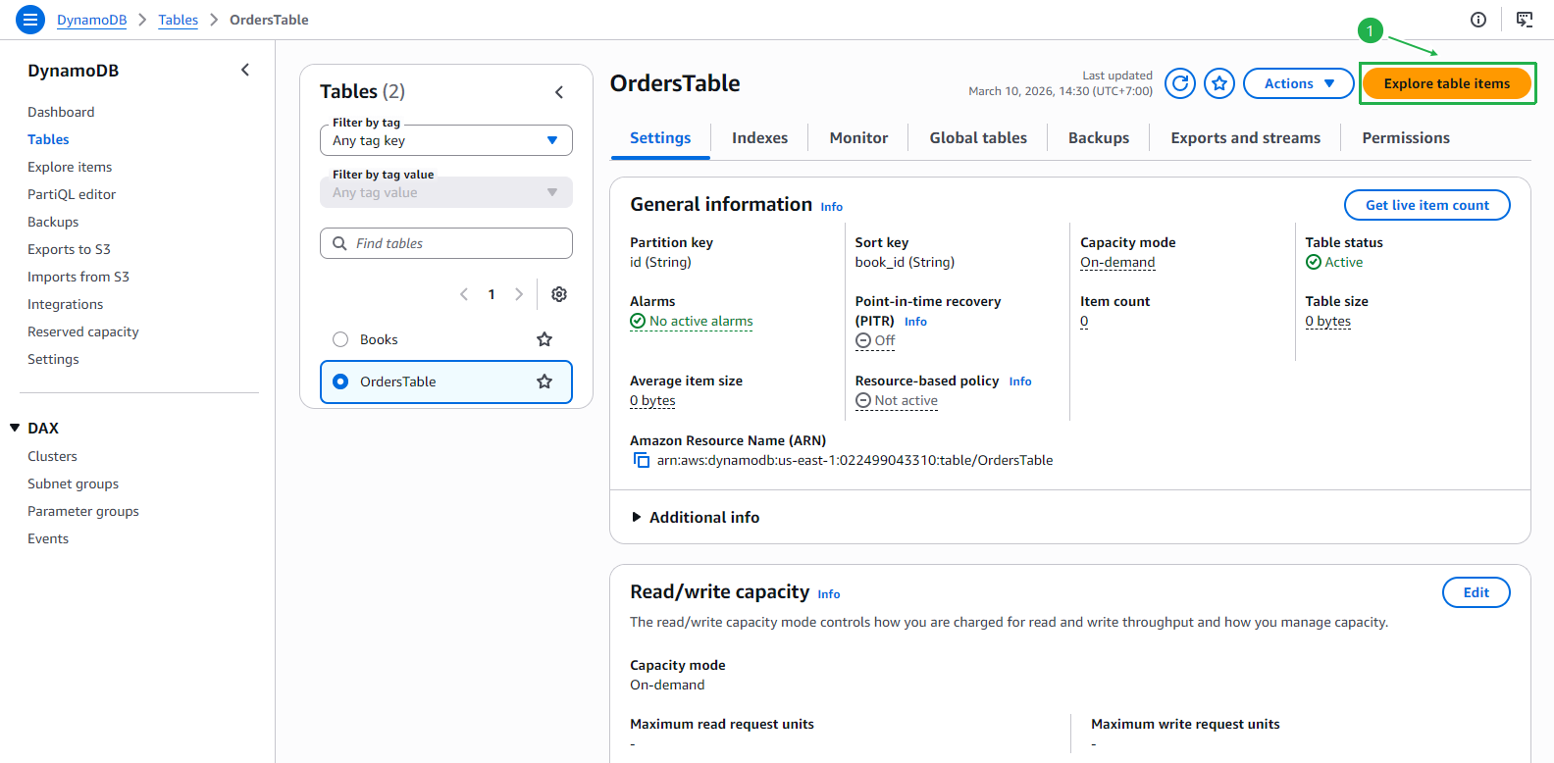Edit the Read/write capacity settings

(x=1476, y=592)
